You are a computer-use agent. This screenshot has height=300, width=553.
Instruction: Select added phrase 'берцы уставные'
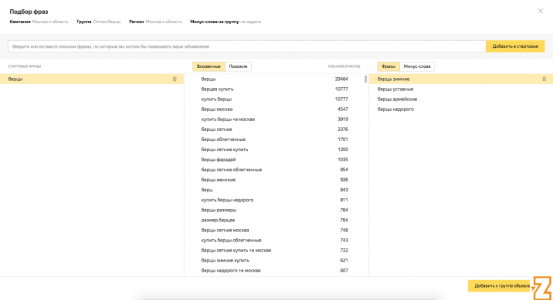[395, 89]
